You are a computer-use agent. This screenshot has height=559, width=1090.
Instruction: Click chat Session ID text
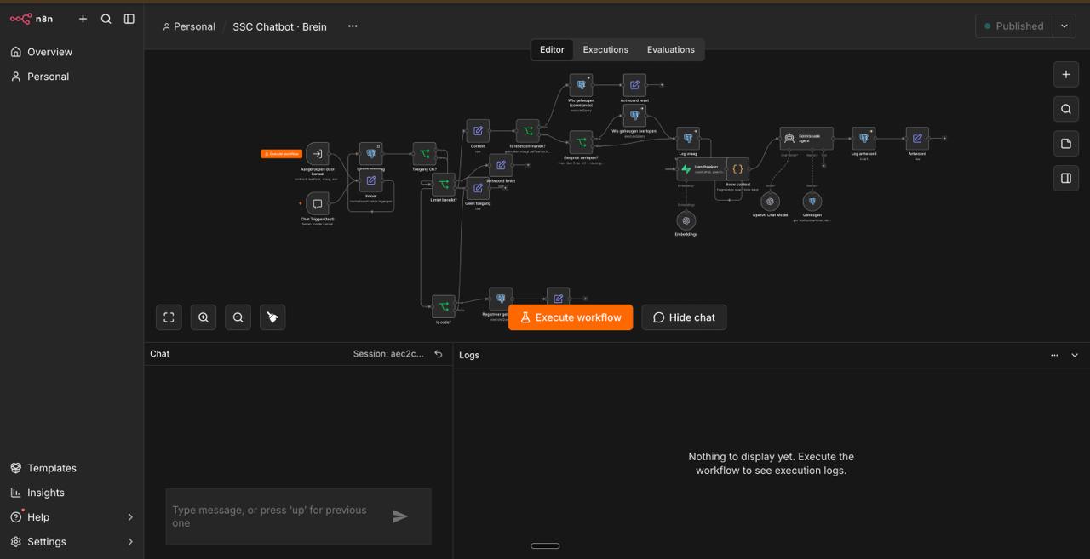[388, 354]
